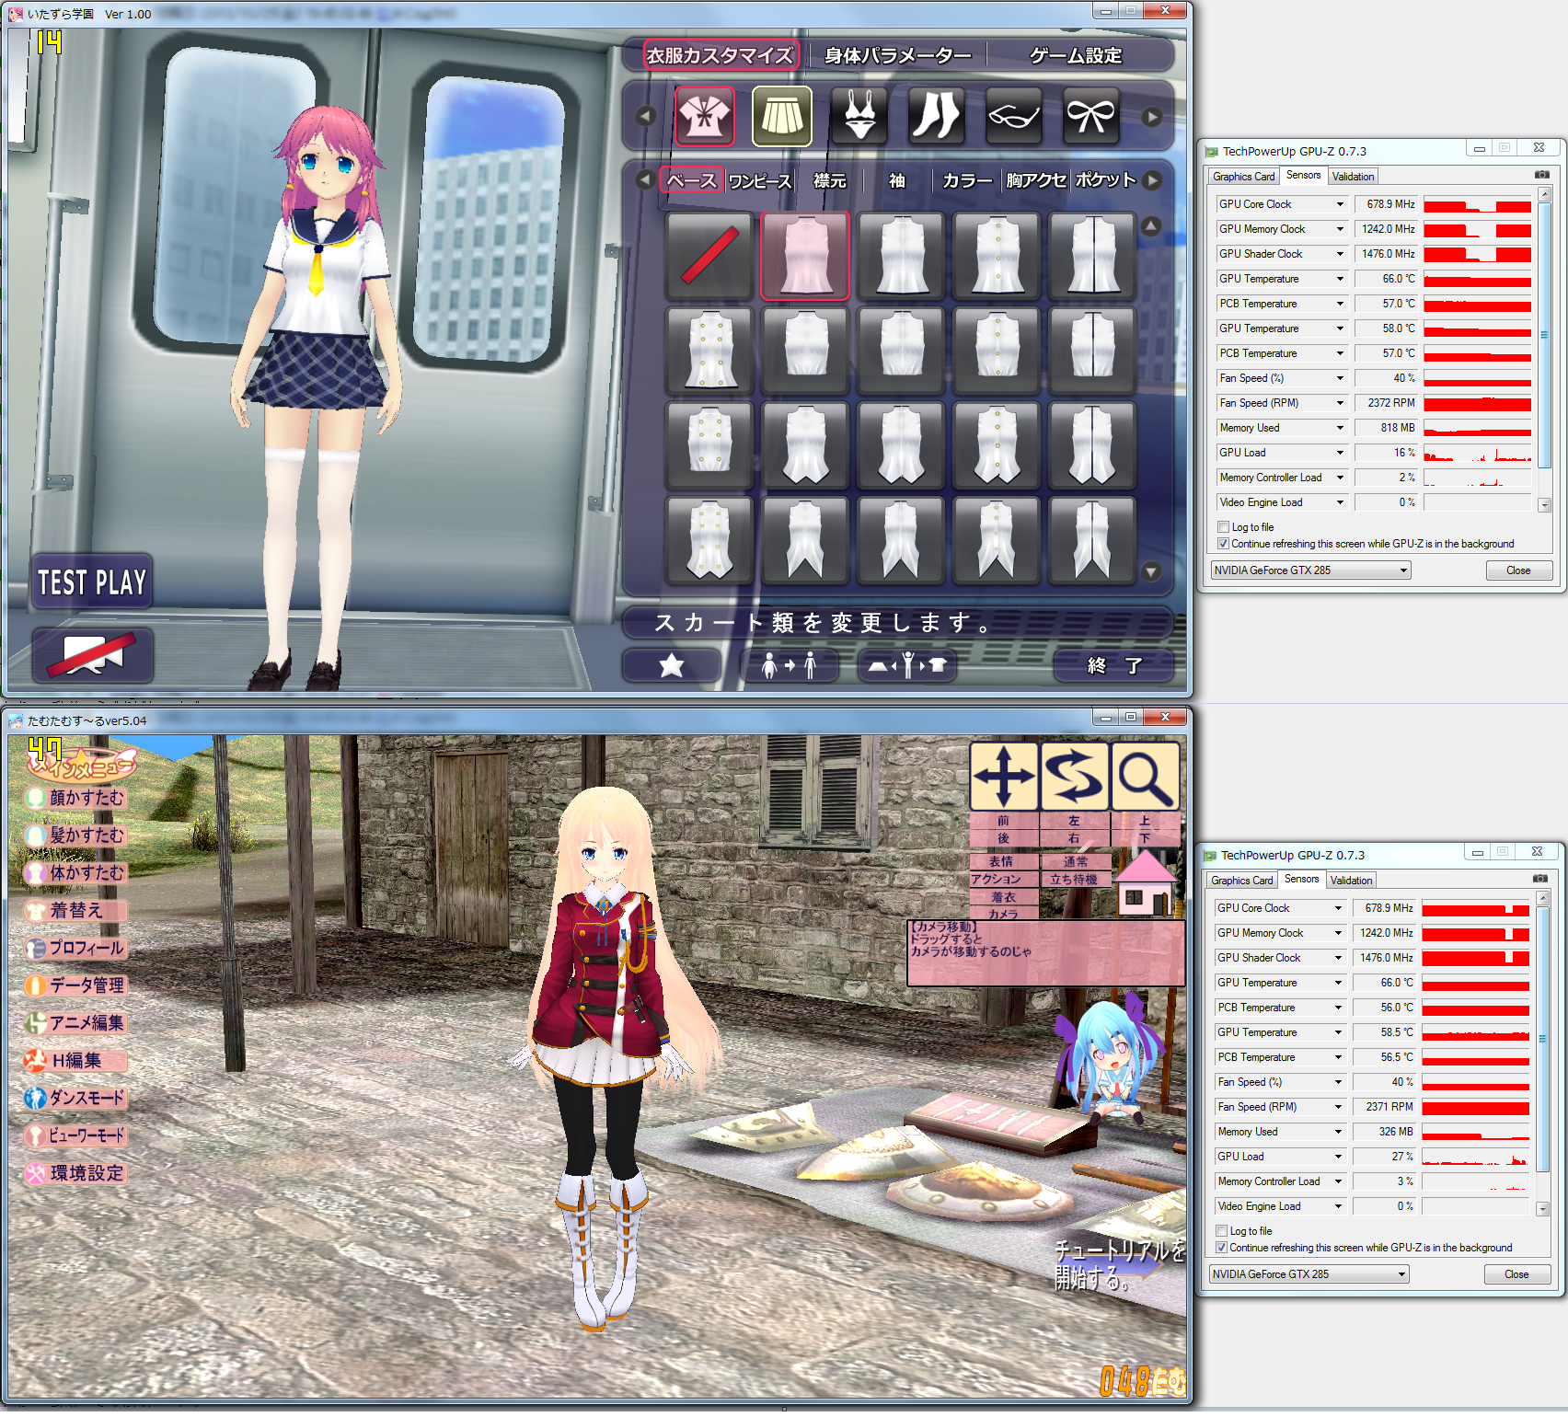
Task: Expand Memory Used dropdown in lower GPU-Z
Action: point(1338,1132)
